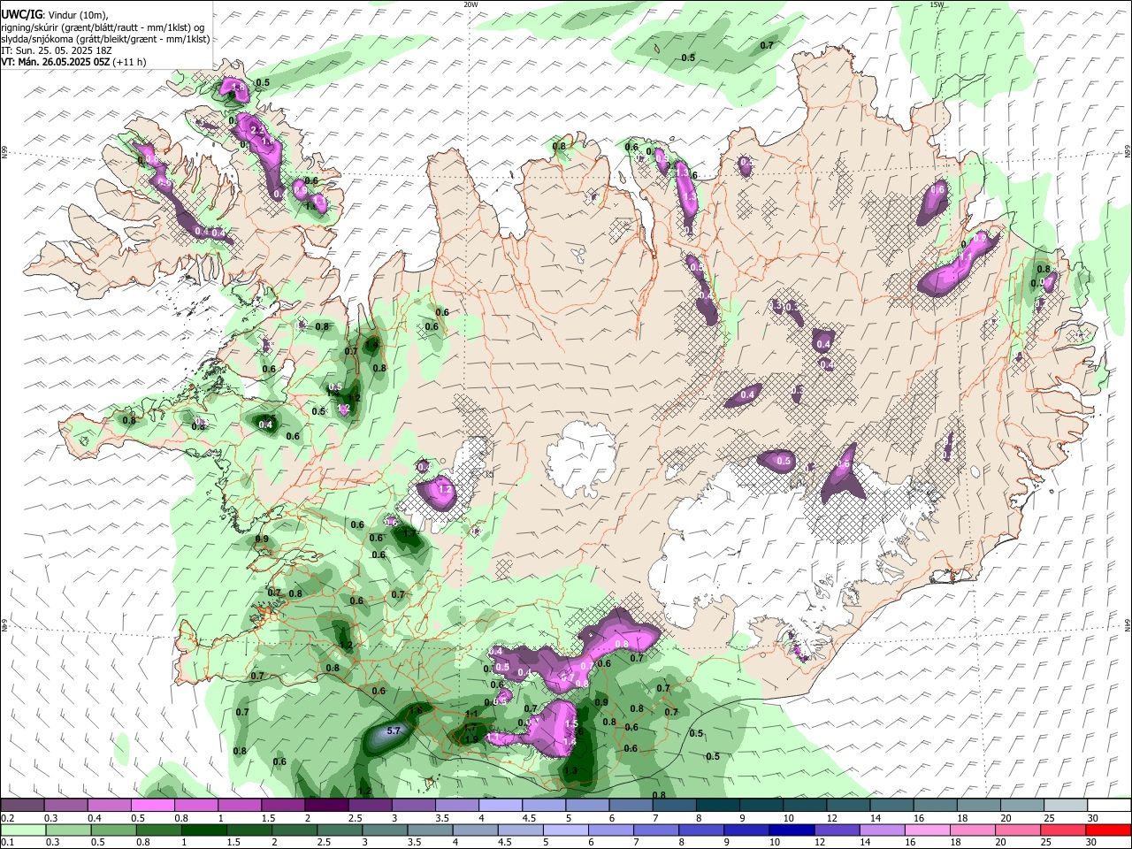Viewport: 1132px width, 849px height.
Task: Click the pale gray swatch labeled 25 in snow legend
Action: [1066, 806]
